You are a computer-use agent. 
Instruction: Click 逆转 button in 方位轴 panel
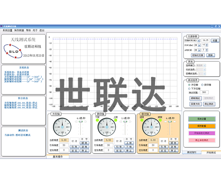pos(84,147)
